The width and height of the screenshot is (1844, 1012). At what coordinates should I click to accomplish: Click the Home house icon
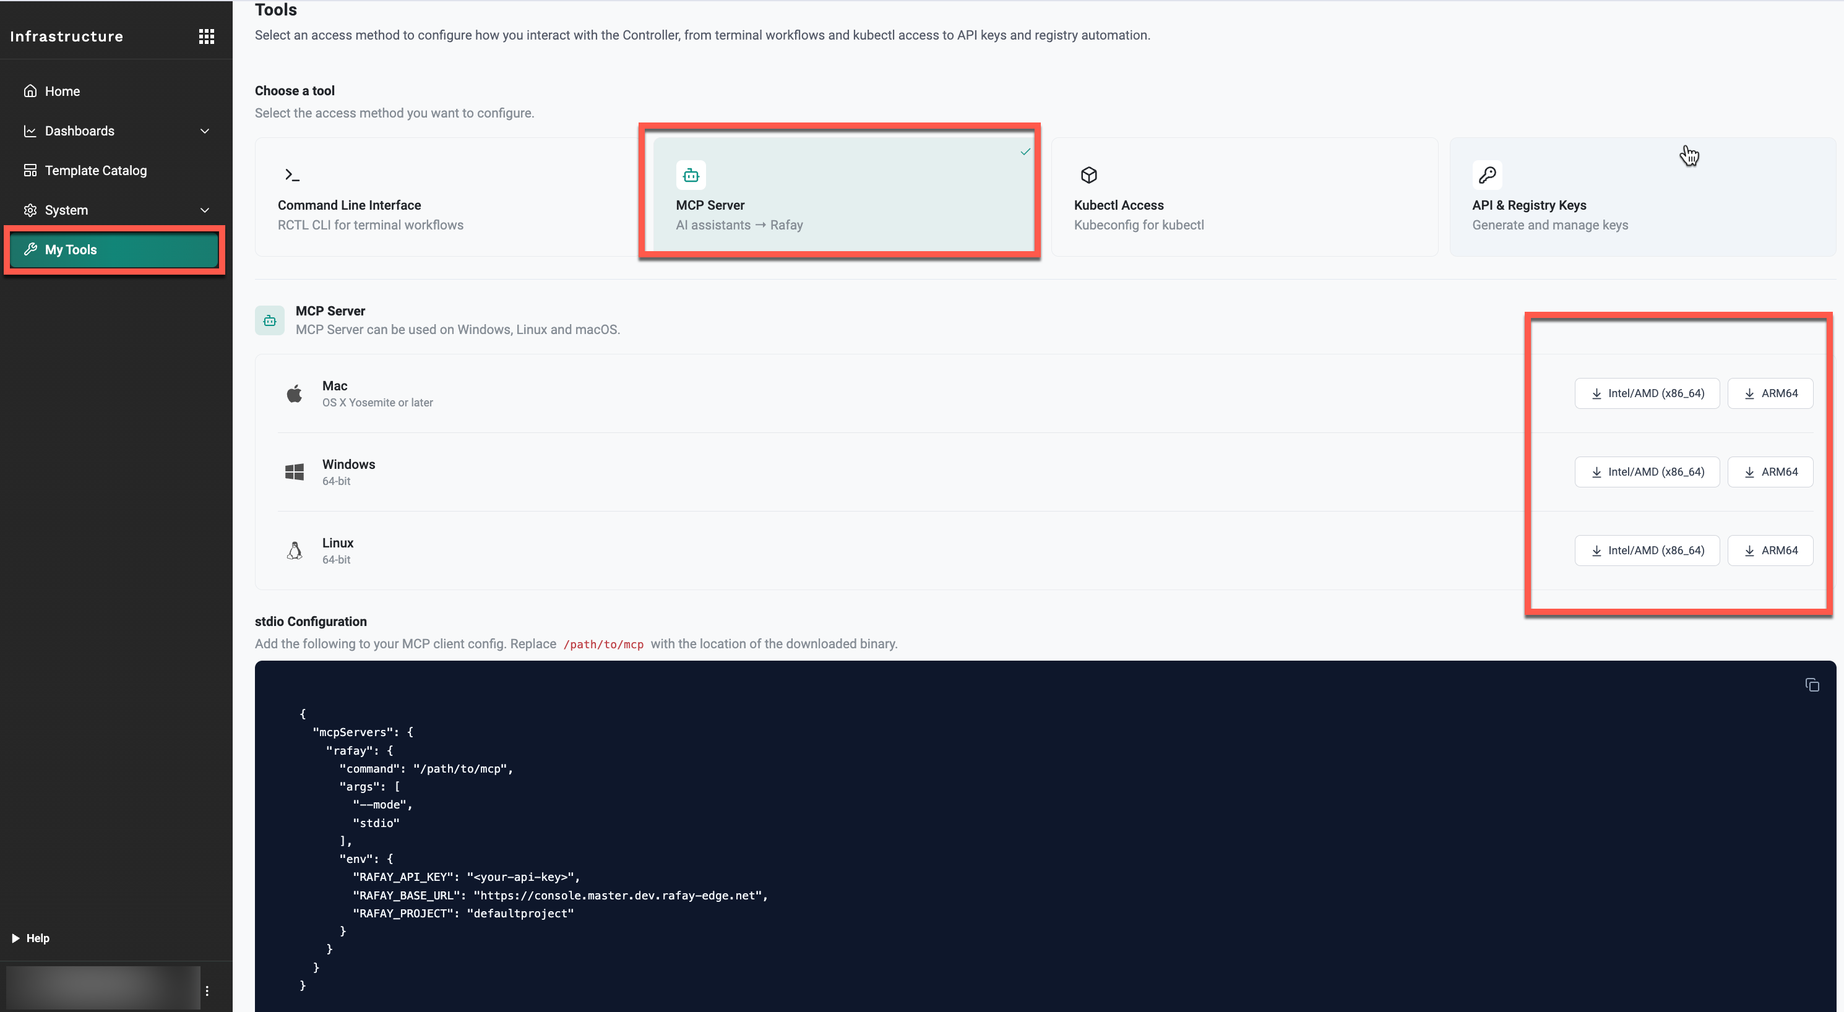click(30, 91)
